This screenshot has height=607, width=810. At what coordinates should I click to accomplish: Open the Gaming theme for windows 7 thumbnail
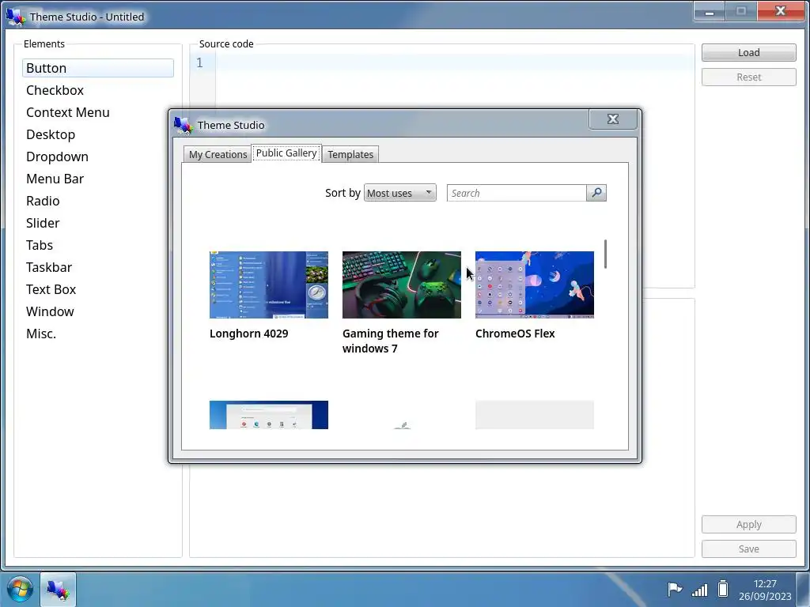pyautogui.click(x=401, y=285)
